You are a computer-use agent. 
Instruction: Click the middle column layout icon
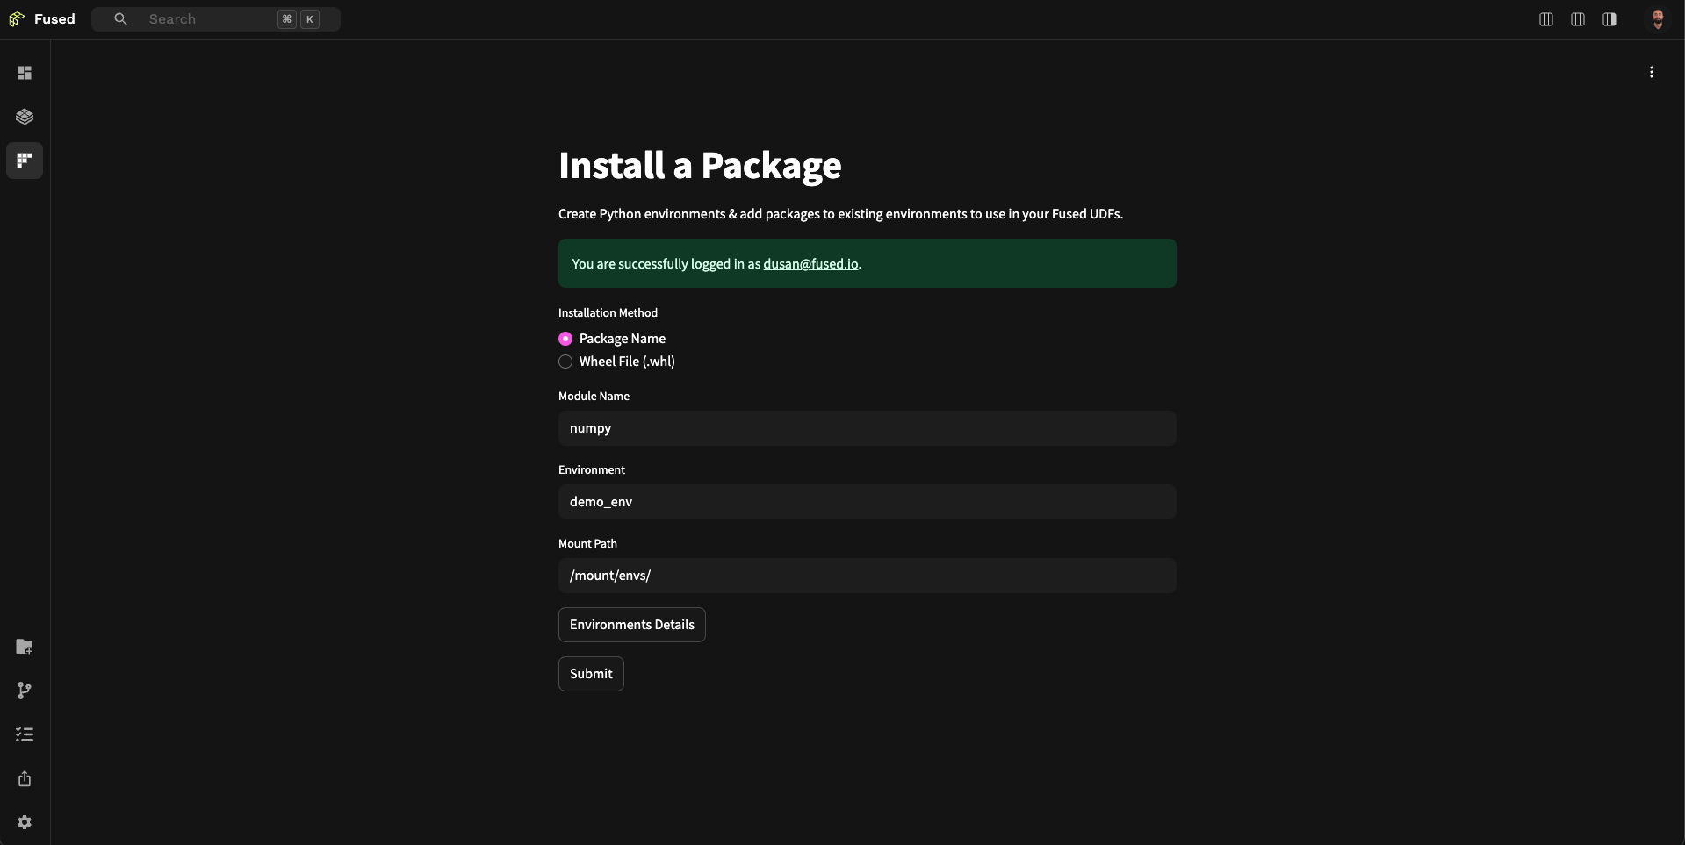coord(1577,18)
